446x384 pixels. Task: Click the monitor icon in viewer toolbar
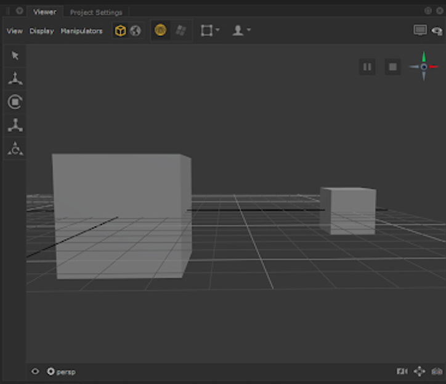(420, 31)
